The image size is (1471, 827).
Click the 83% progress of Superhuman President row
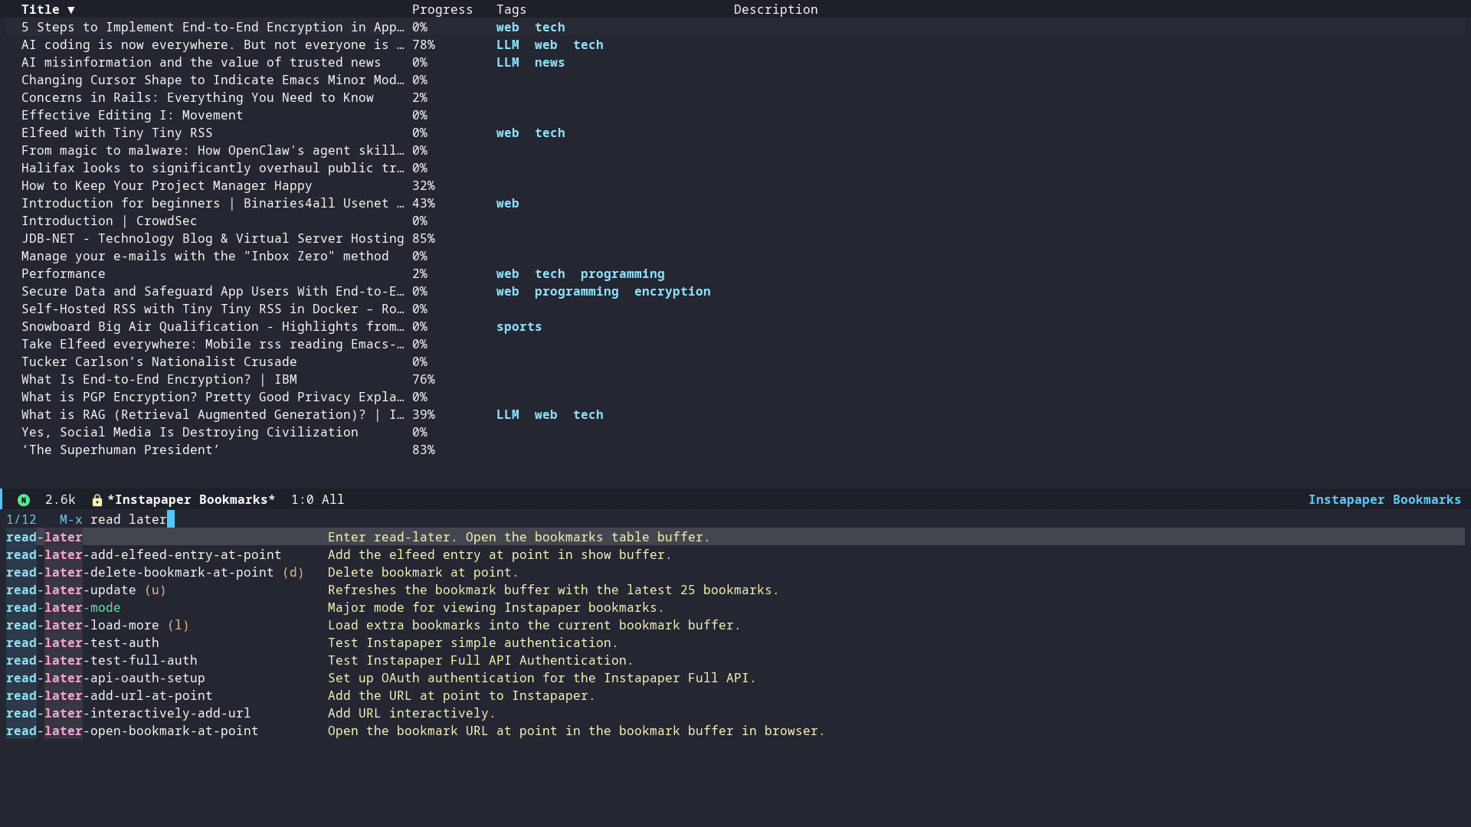pyautogui.click(x=424, y=450)
